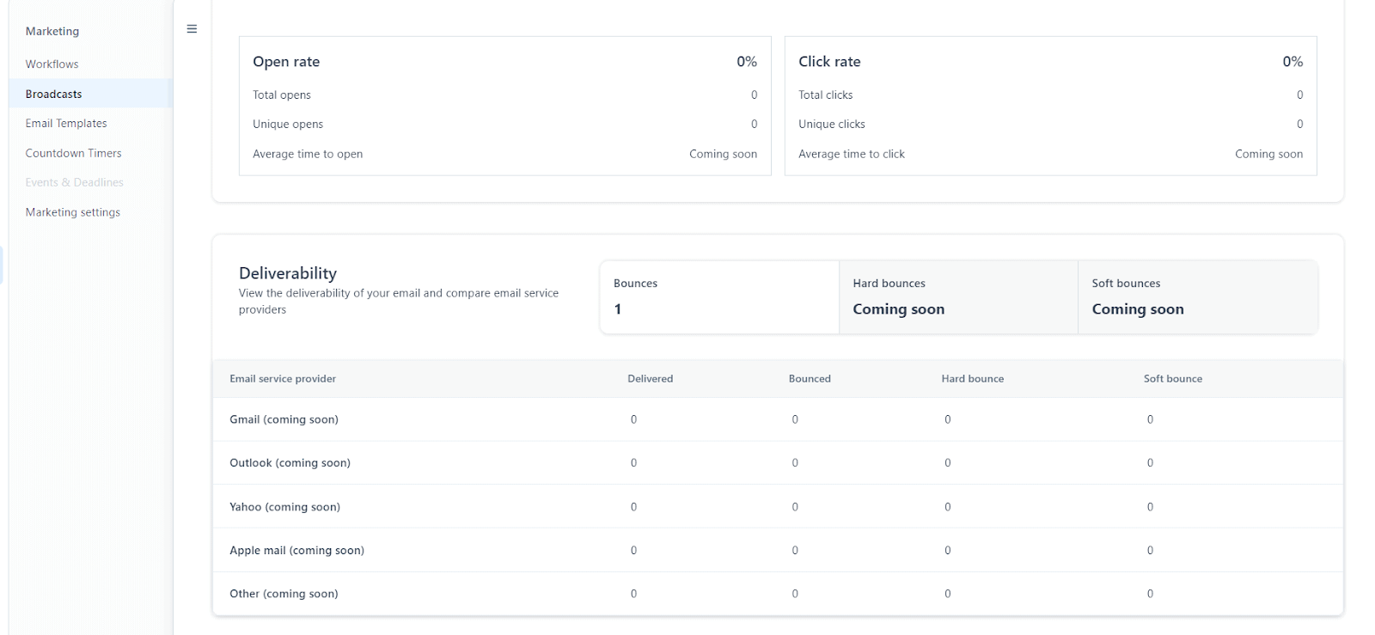Screen dimensions: 1375x635
Task: Click the Marketing sidebar heading
Action: pos(52,31)
